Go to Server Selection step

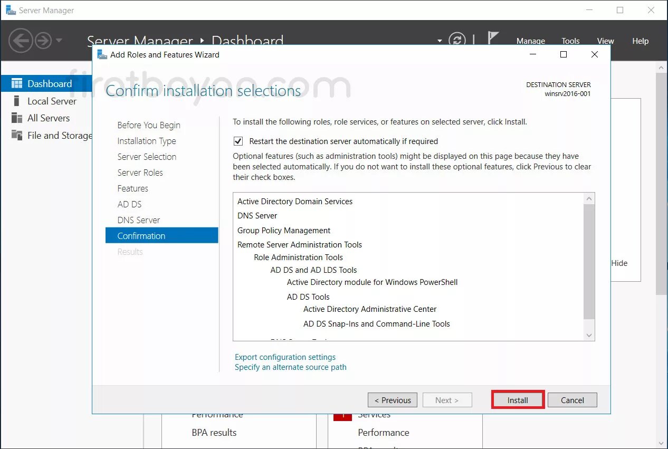click(147, 157)
